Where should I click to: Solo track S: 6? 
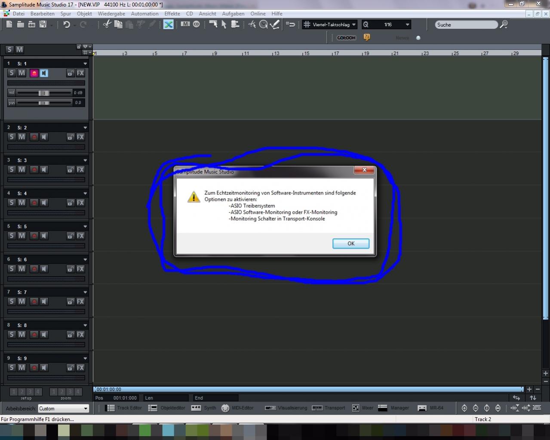coord(12,269)
